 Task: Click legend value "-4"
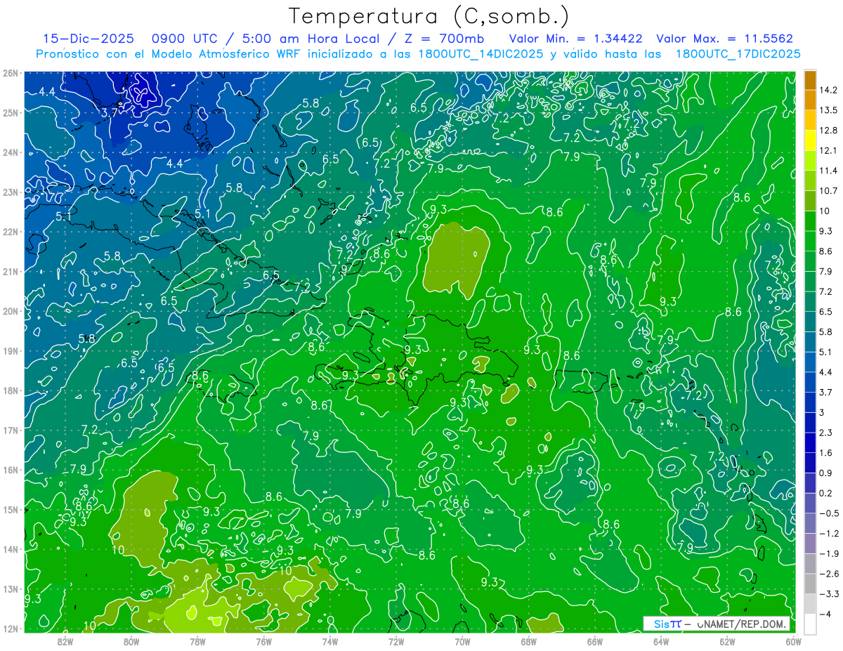click(x=827, y=614)
